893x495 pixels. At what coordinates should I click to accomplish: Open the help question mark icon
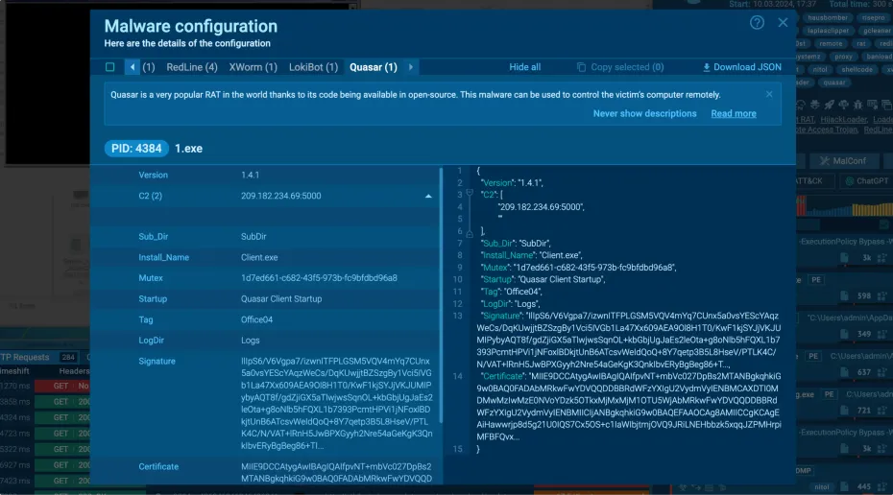[757, 23]
